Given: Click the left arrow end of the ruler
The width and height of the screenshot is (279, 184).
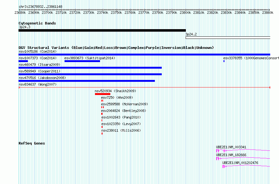Looking at the screenshot, I should (19, 10).
